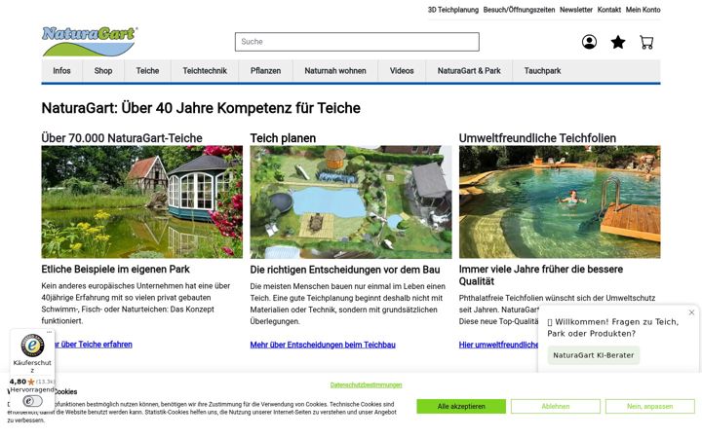Viewport: 702px width, 438px height.
Task: Open the NaturaGart & Park menu
Action: (x=469, y=71)
